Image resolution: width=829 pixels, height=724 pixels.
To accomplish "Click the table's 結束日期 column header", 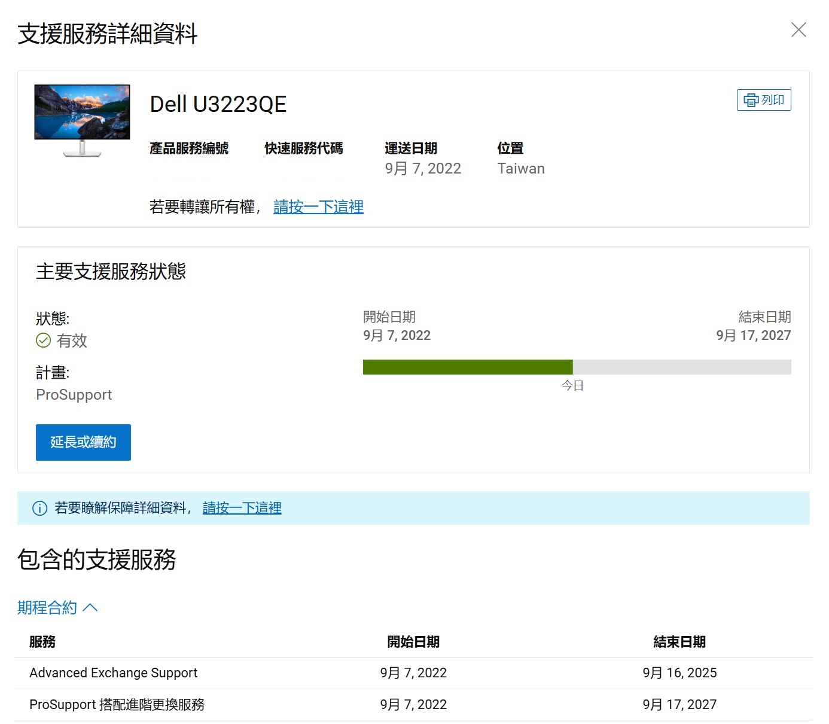I will pyautogui.click(x=679, y=642).
